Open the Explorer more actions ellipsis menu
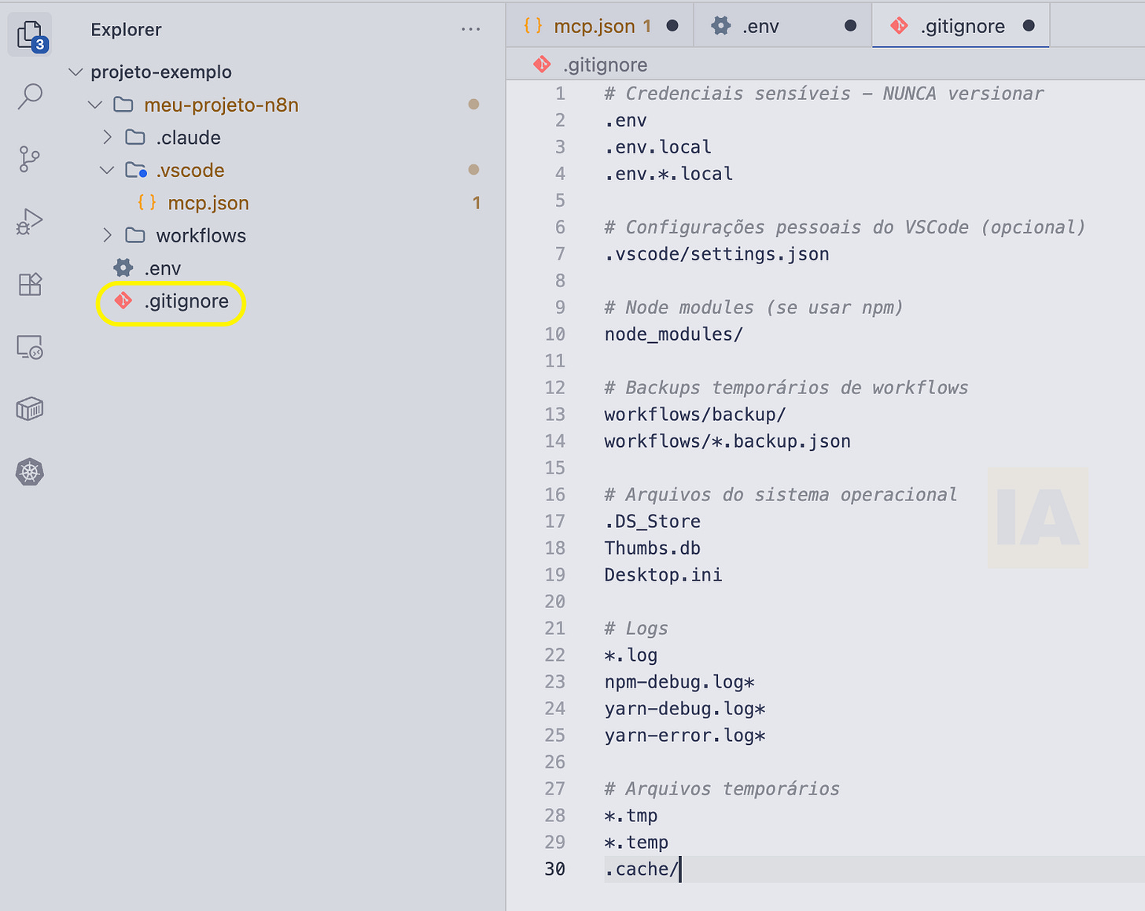This screenshot has height=911, width=1145. coord(470,29)
